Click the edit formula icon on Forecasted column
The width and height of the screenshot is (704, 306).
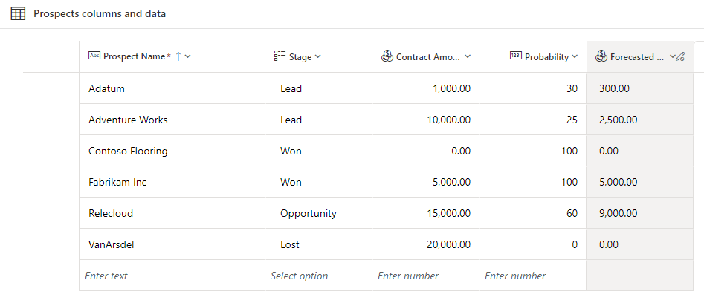[679, 56]
